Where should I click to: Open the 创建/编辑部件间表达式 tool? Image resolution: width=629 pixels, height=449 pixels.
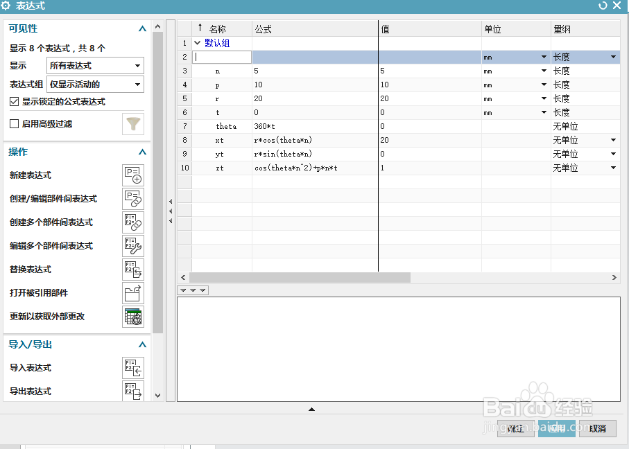click(x=132, y=199)
